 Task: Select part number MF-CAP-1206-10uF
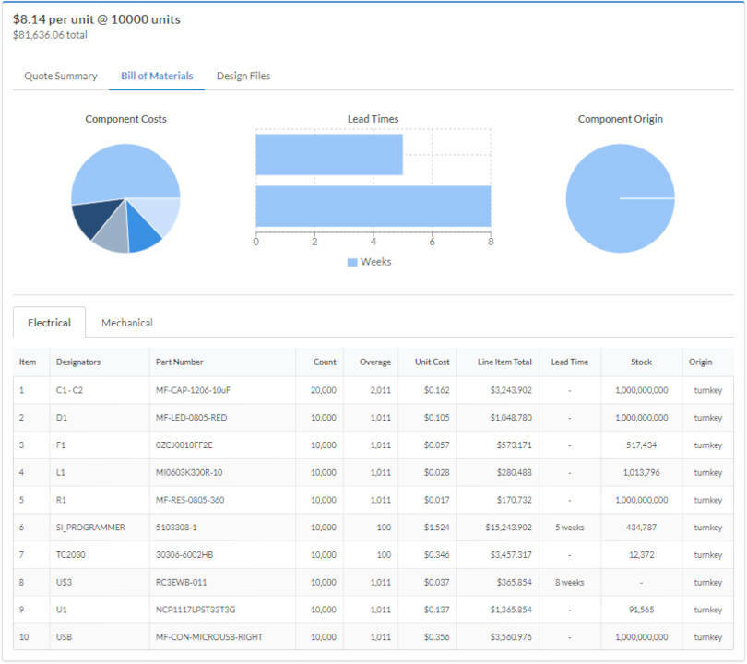point(194,390)
